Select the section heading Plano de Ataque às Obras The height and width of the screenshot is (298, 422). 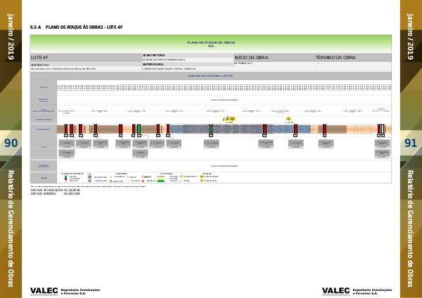click(x=69, y=27)
